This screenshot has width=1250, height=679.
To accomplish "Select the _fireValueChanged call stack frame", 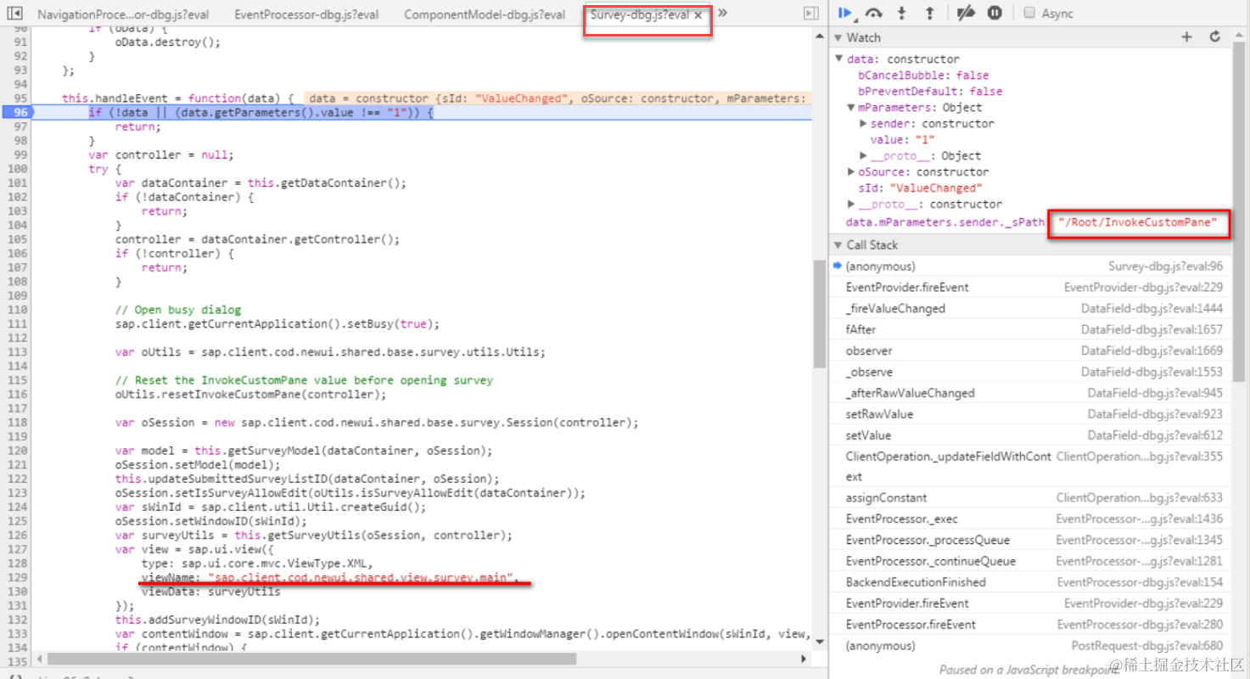I will [x=1034, y=308].
